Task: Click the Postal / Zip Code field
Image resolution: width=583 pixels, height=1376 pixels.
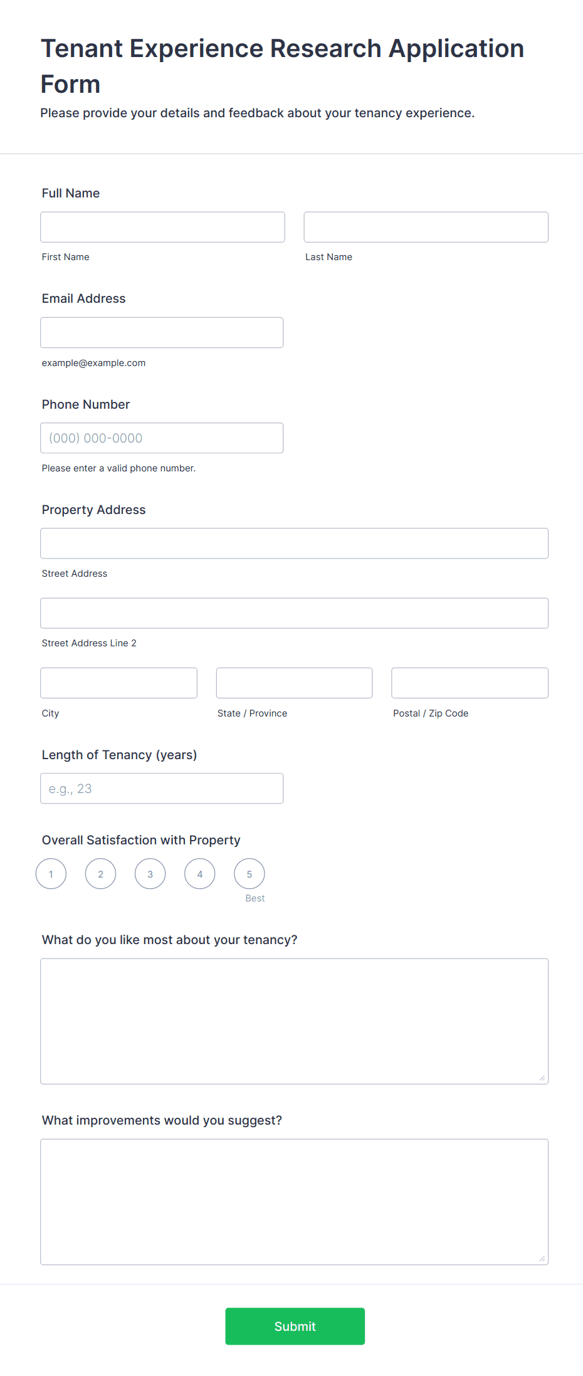Action: tap(469, 683)
